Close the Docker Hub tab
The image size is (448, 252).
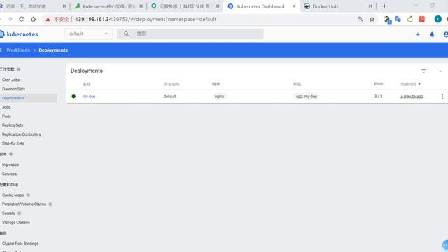(370, 6)
